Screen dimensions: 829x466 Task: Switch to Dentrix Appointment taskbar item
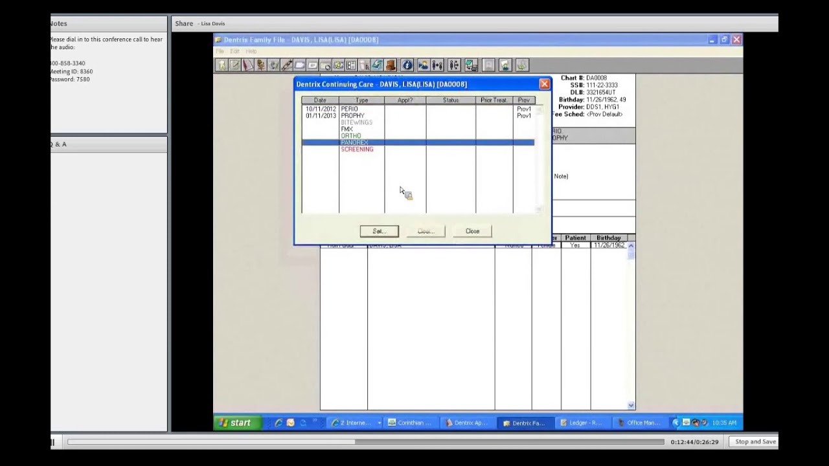pyautogui.click(x=467, y=423)
